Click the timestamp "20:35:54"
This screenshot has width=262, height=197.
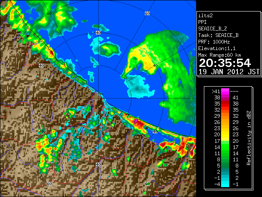click(x=225, y=63)
